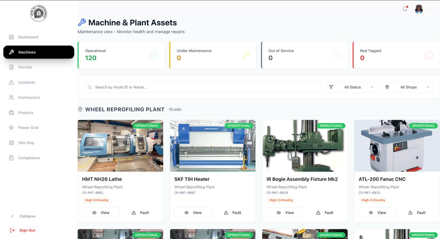Report Fault on SKF TIH Heater

(232, 212)
